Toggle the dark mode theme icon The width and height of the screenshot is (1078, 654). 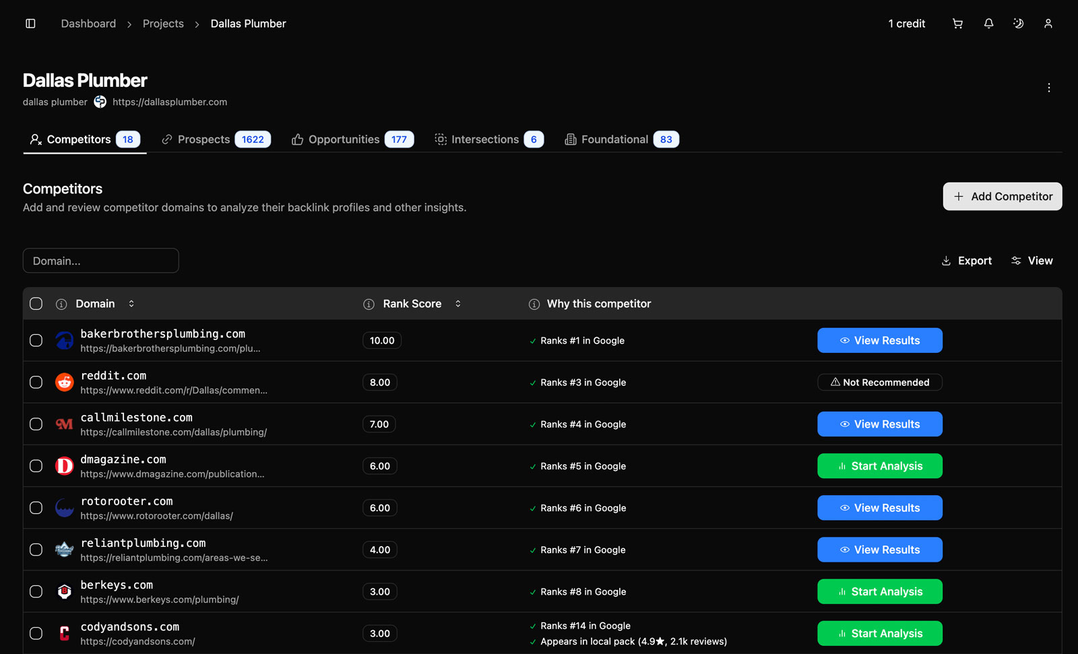(x=1018, y=24)
